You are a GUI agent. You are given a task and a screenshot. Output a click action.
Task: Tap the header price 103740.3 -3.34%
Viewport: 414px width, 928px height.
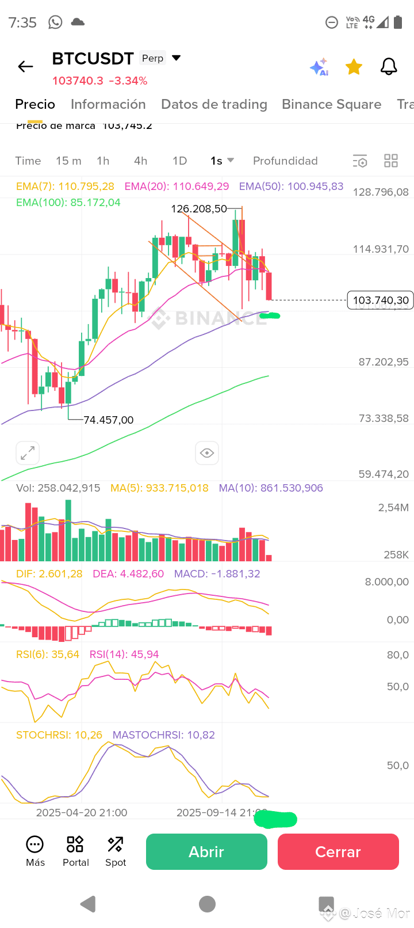(100, 81)
